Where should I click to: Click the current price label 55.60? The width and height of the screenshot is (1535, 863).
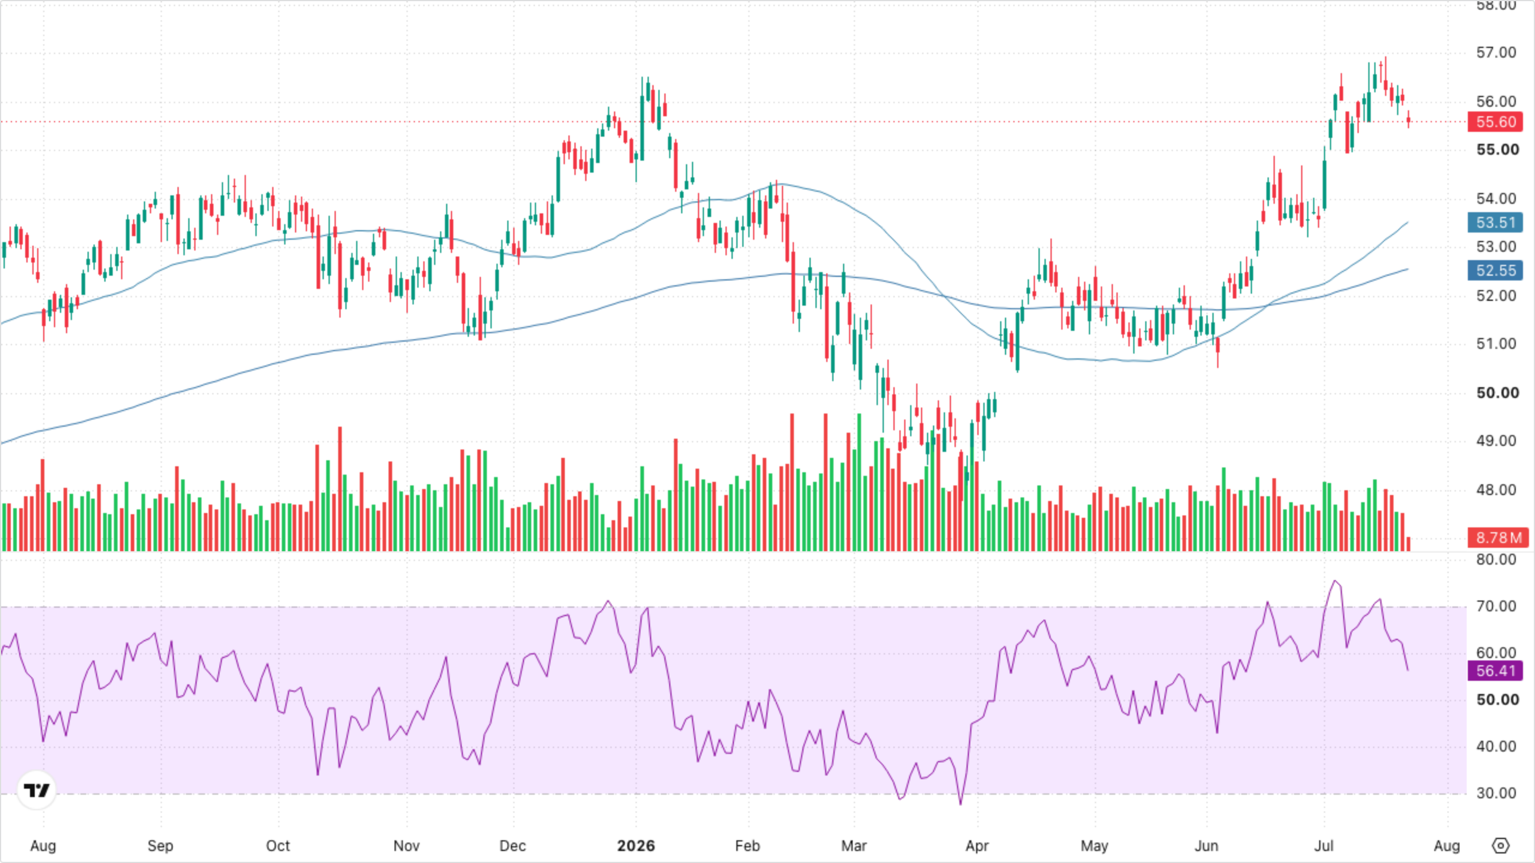click(1495, 122)
